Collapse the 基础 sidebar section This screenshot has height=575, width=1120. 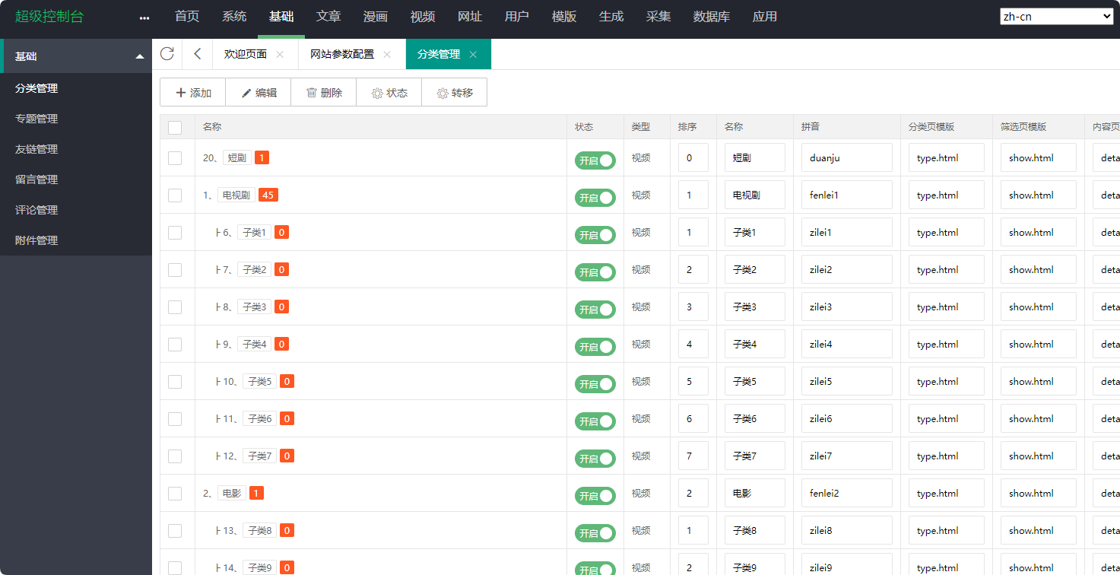point(139,56)
